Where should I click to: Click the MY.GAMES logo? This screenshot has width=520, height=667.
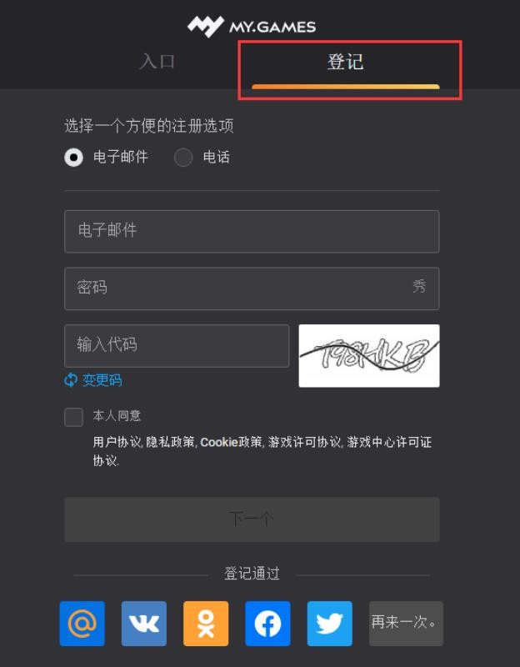[252, 27]
